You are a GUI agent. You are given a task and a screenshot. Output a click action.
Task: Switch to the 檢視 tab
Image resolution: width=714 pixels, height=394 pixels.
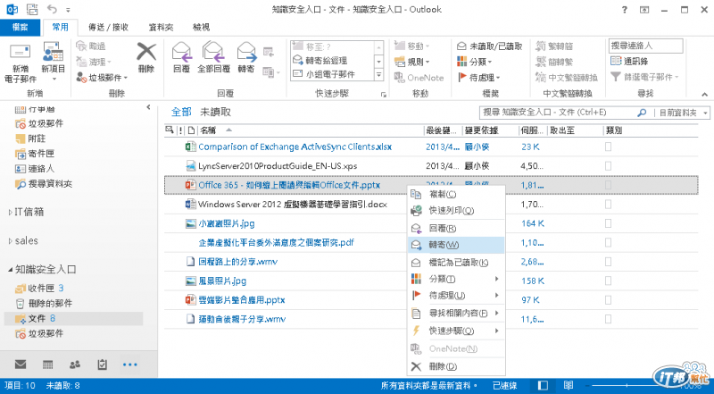pyautogui.click(x=202, y=28)
